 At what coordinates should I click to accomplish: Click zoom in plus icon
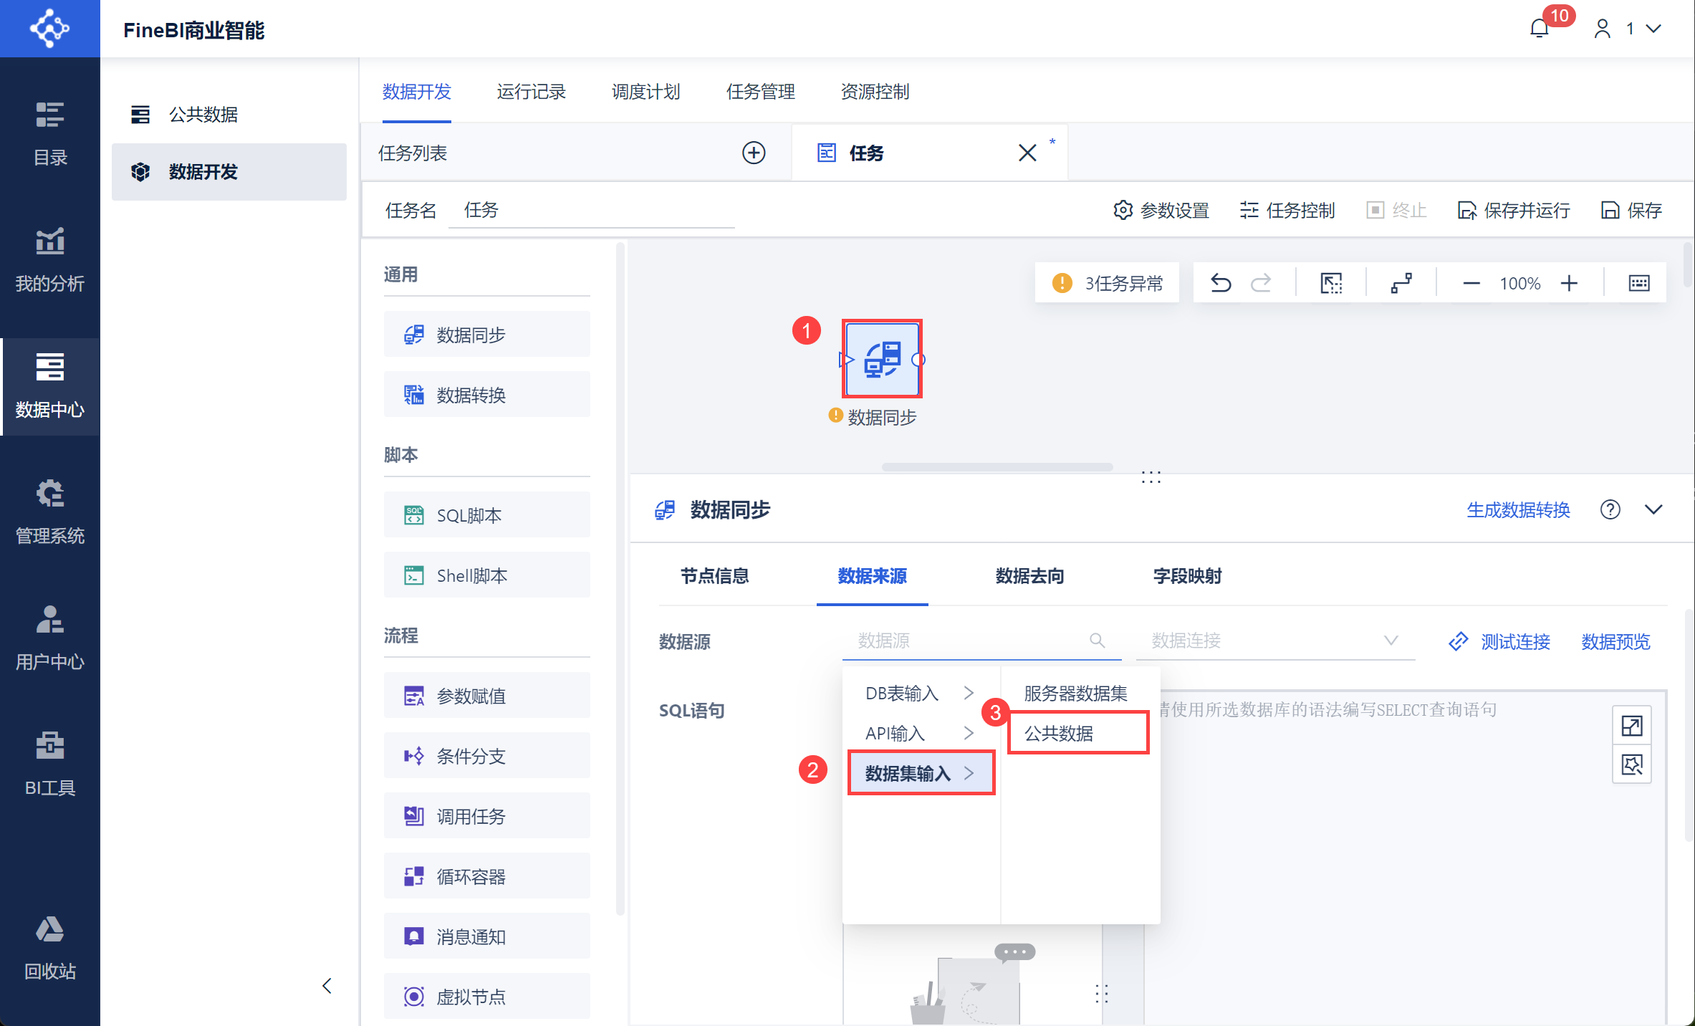pyautogui.click(x=1569, y=284)
